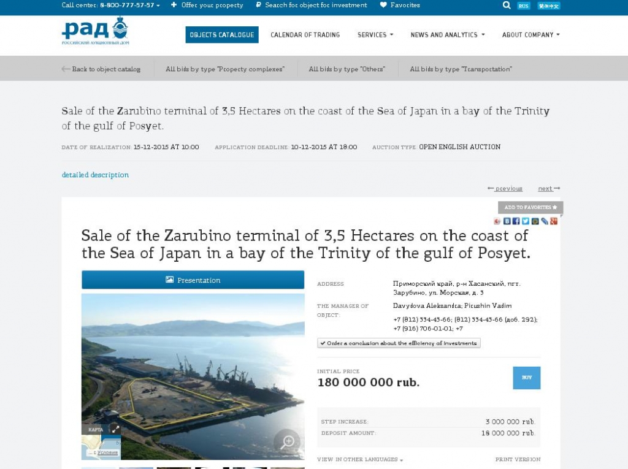
Task: Click the blue Buy button
Action: [526, 378]
